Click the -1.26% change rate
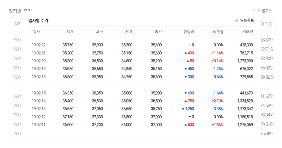This screenshot has width=282, height=148. point(218,69)
